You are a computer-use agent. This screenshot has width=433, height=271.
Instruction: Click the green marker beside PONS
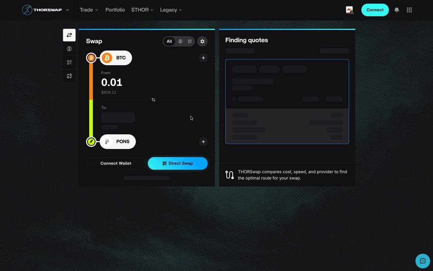pyautogui.click(x=91, y=141)
